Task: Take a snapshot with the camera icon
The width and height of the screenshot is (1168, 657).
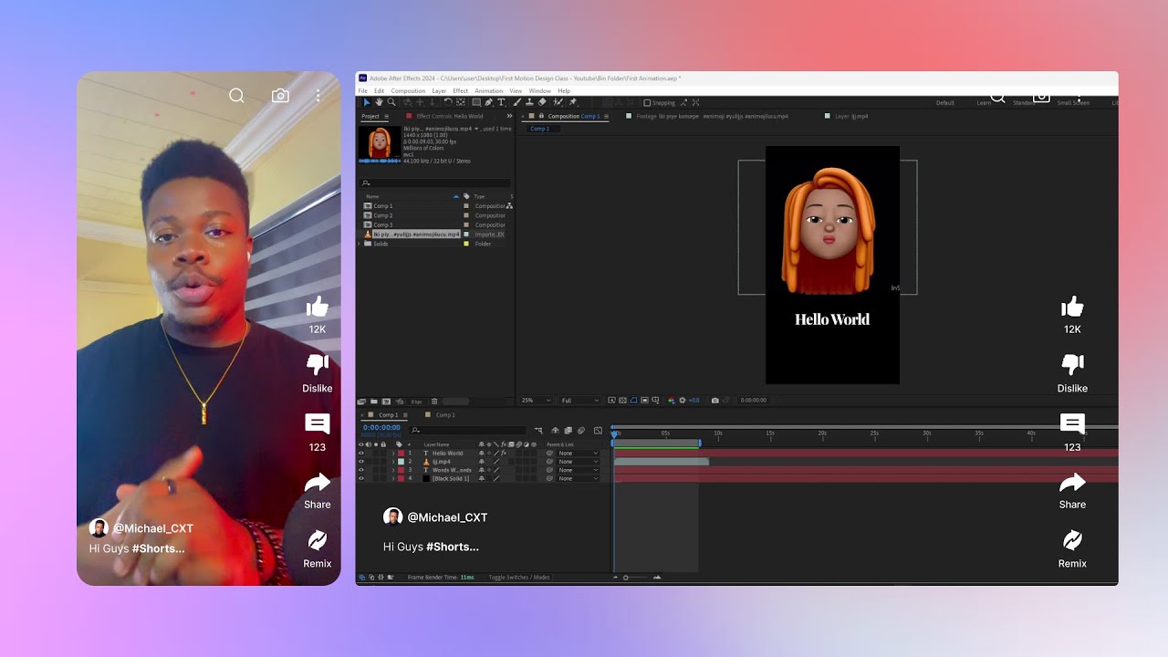Action: click(714, 401)
